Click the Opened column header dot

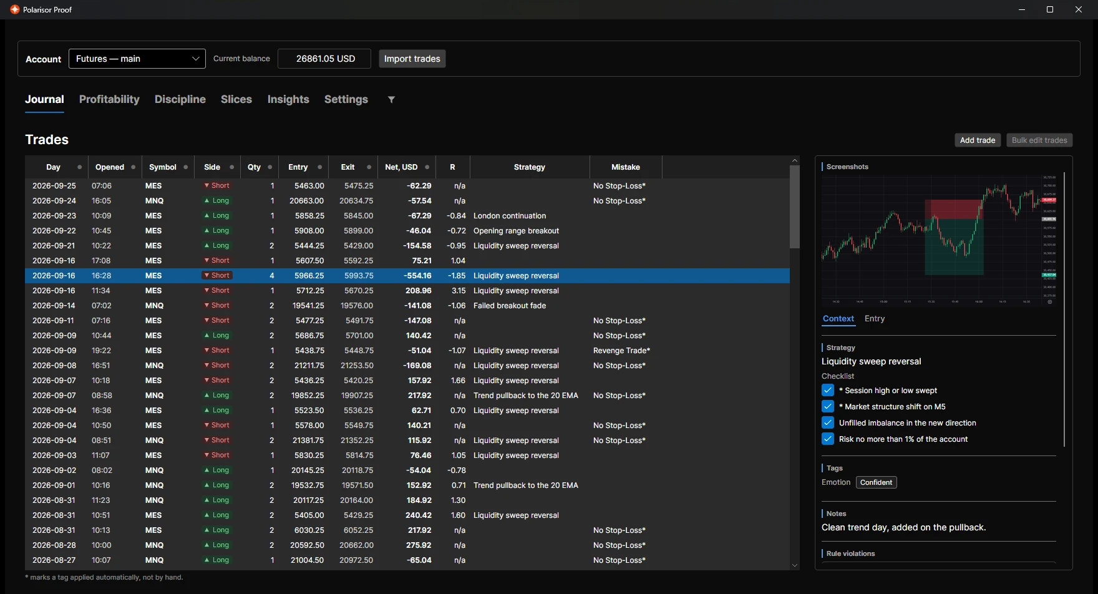133,167
